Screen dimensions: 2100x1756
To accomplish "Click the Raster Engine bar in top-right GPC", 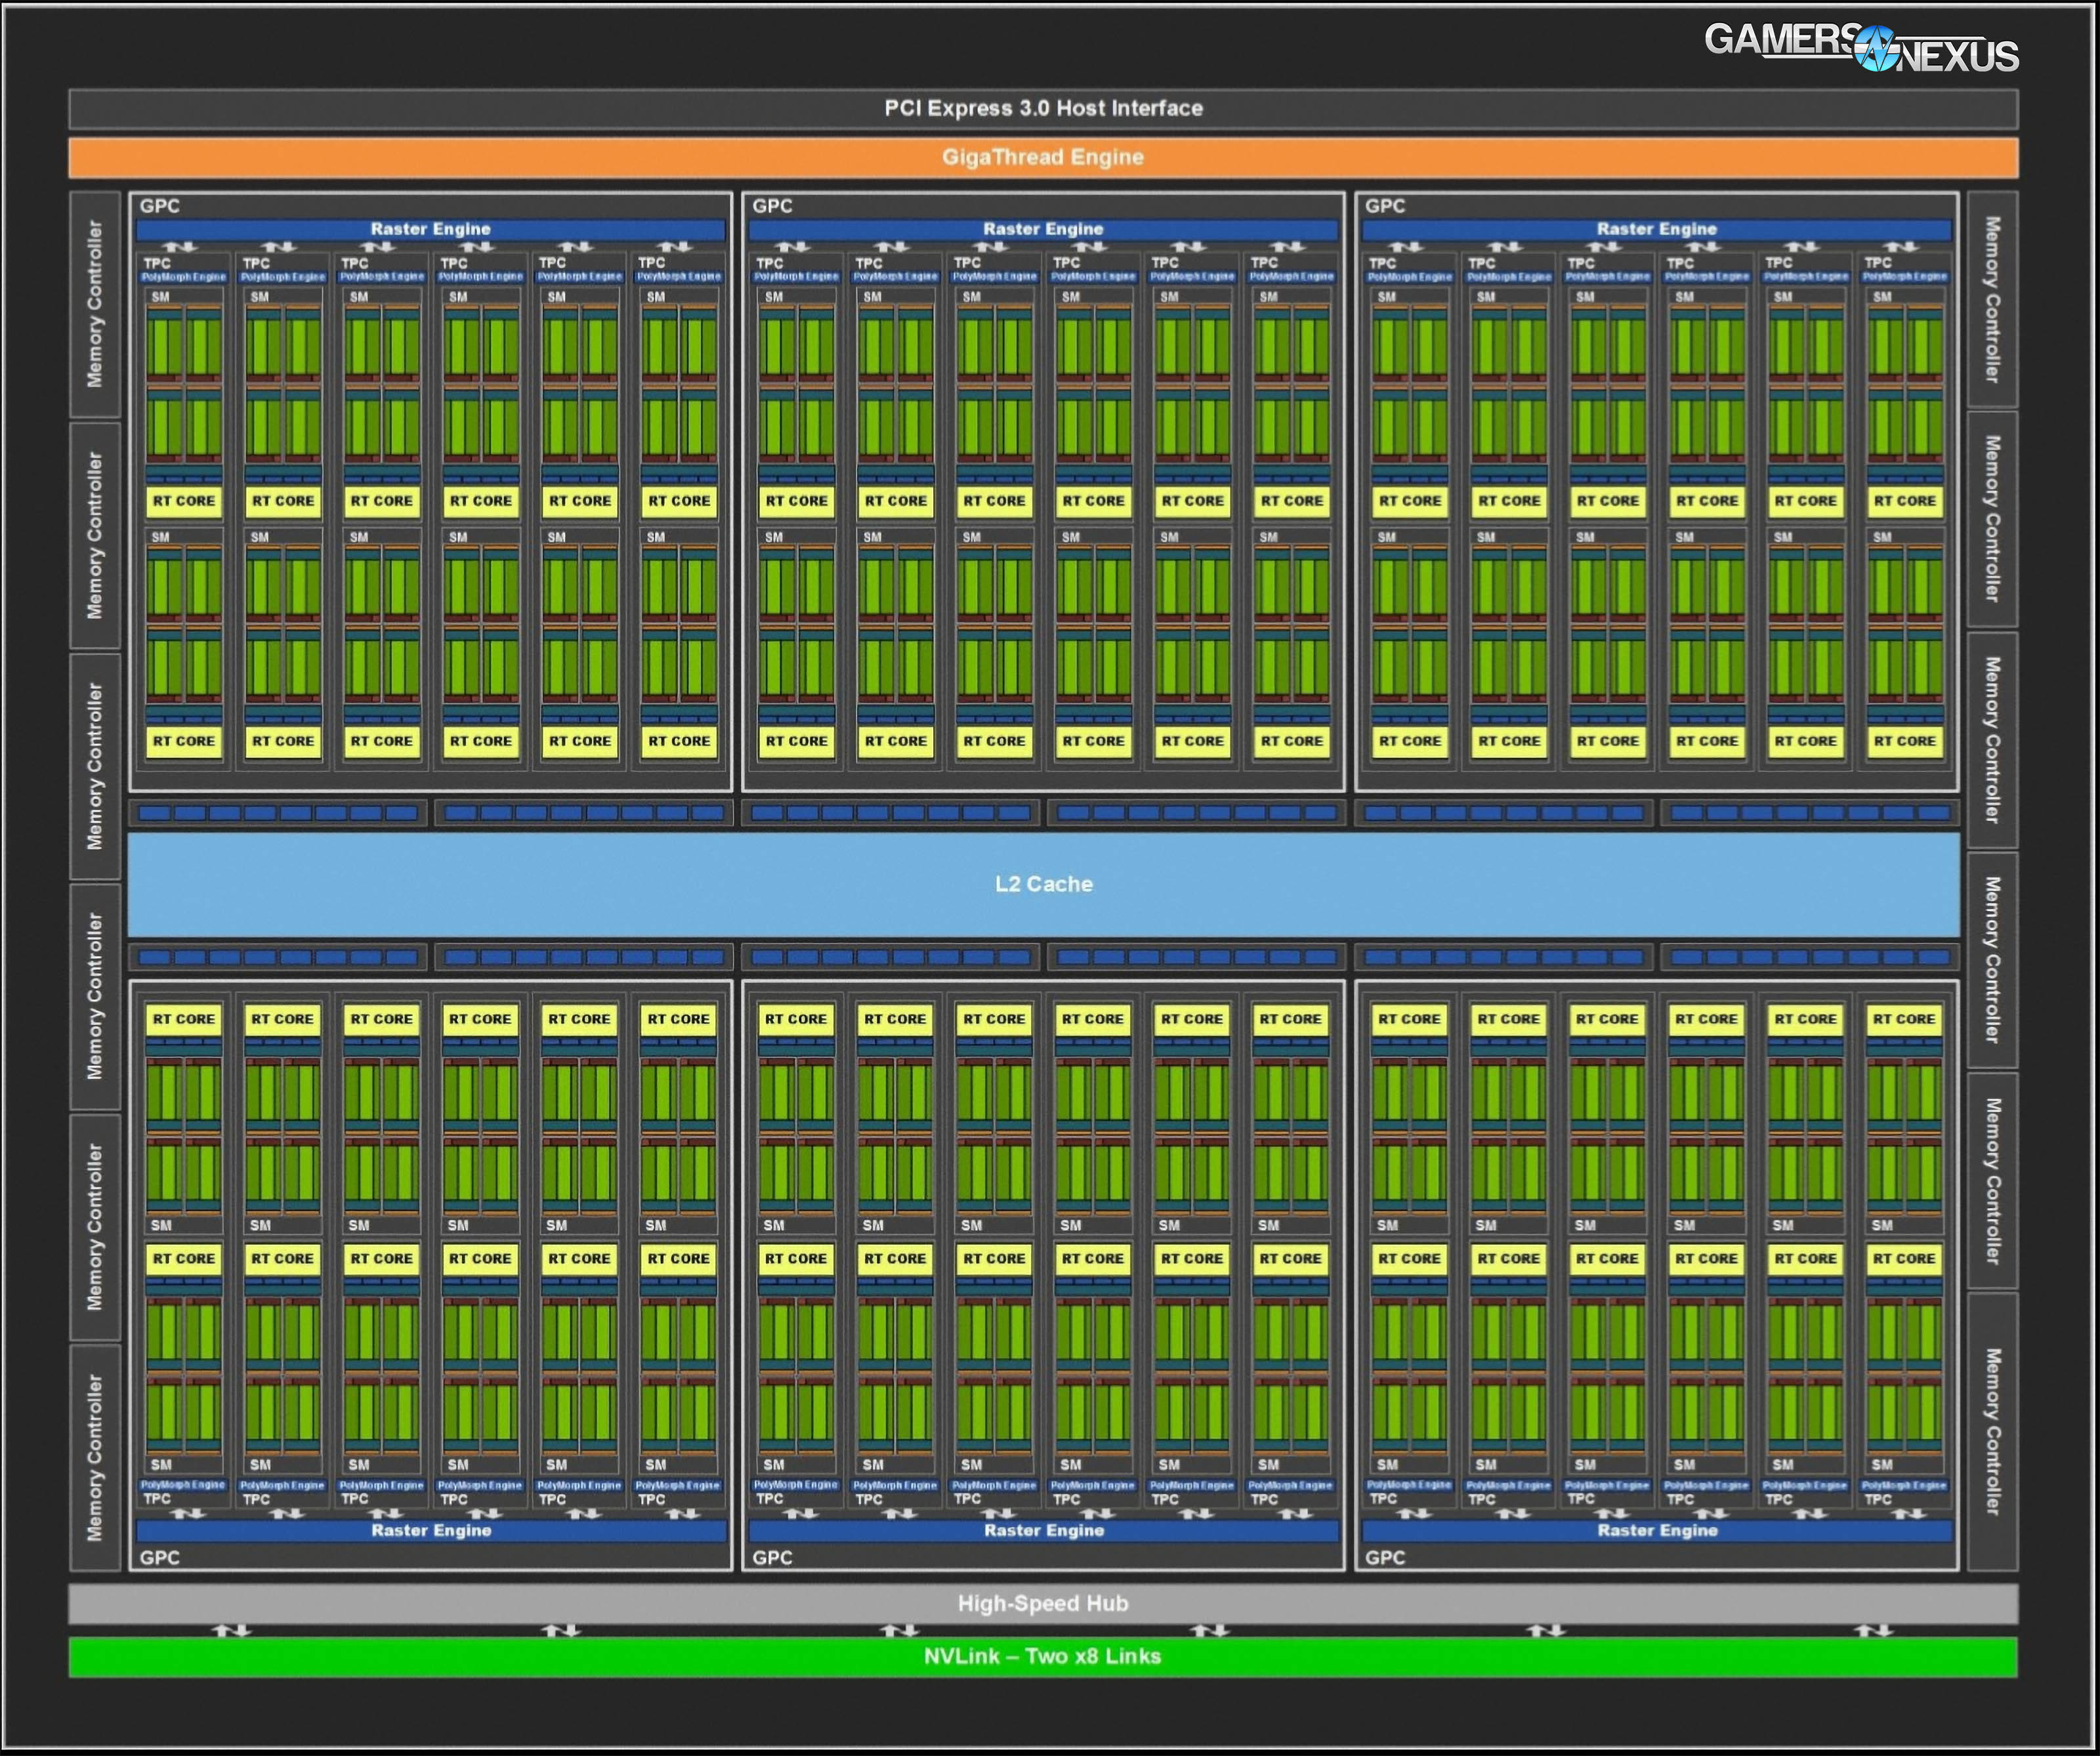I will [1656, 229].
